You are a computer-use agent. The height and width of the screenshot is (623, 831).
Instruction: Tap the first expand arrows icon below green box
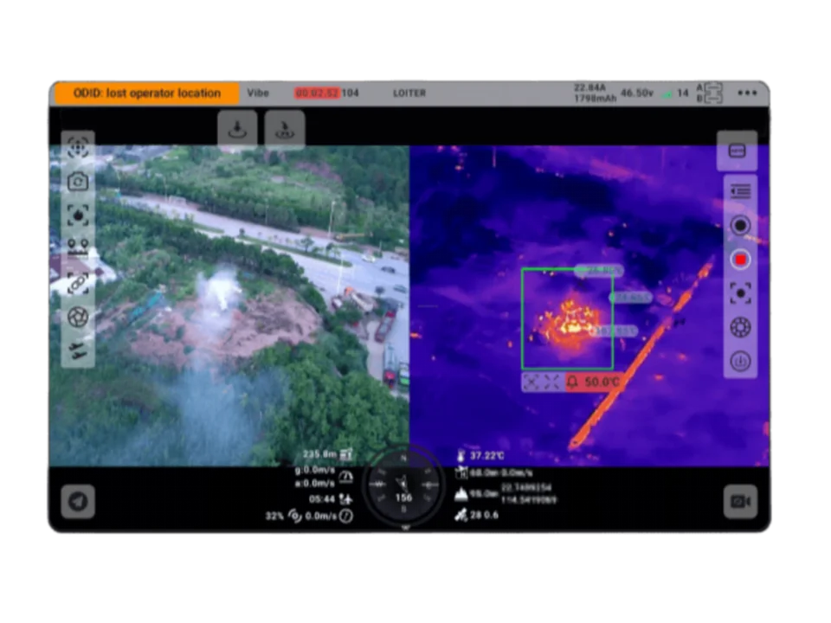click(531, 382)
